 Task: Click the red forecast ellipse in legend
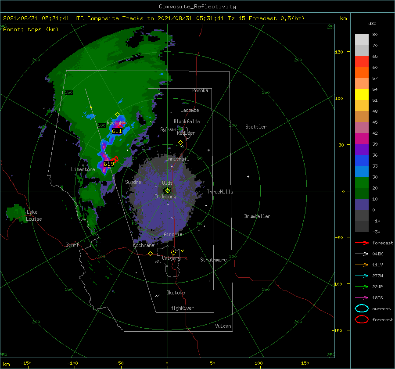362,319
